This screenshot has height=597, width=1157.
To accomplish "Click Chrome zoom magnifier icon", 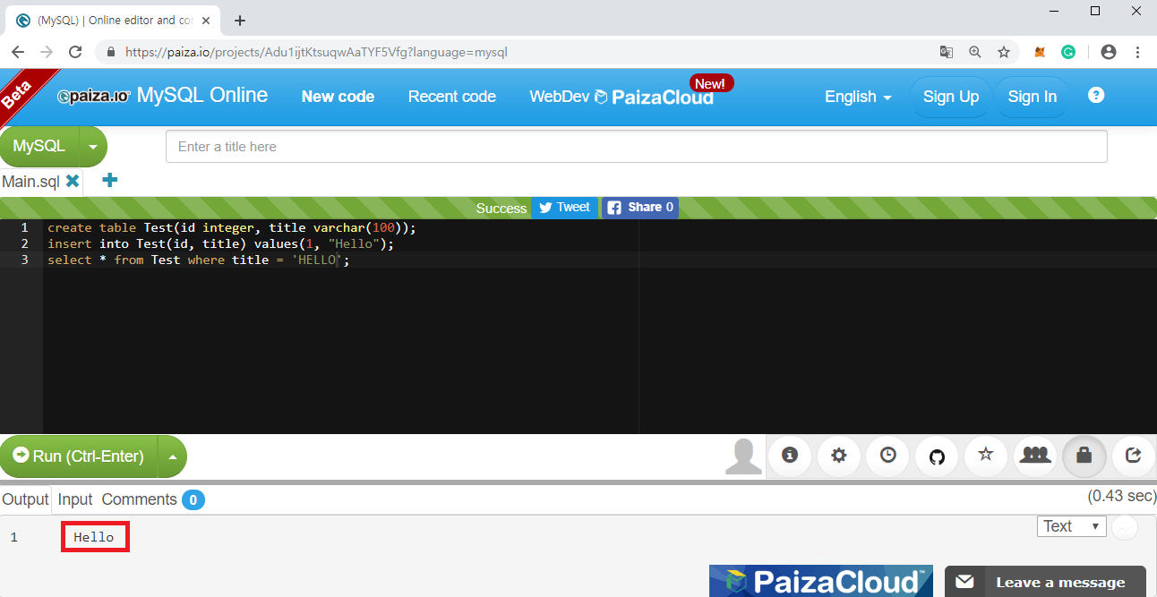I will tap(975, 52).
